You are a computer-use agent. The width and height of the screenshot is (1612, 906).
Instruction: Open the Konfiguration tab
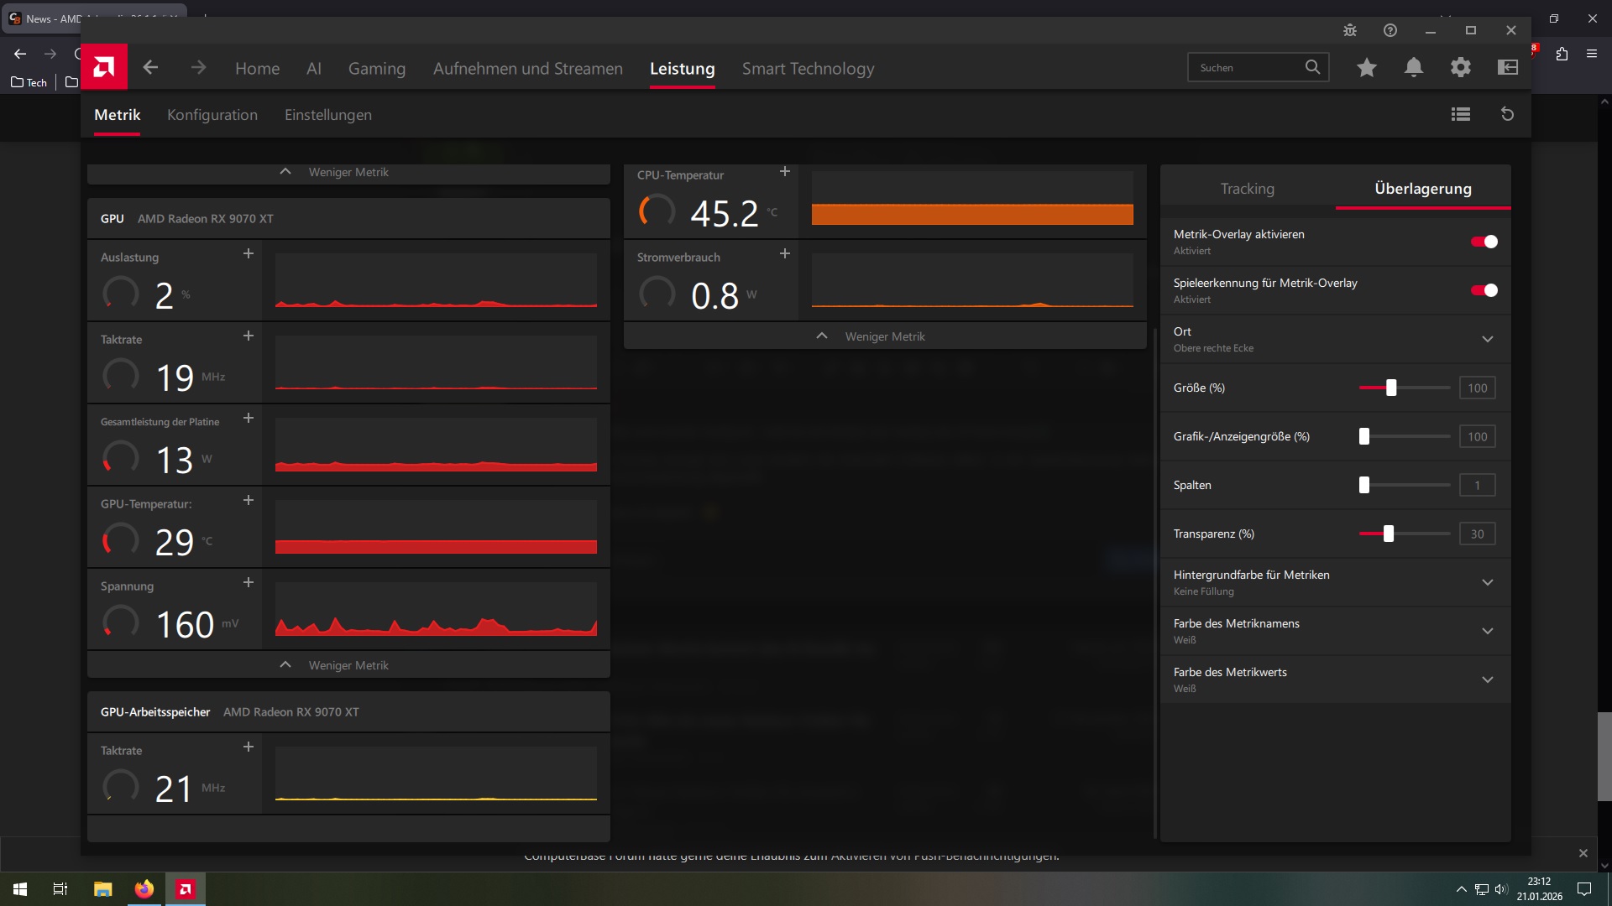click(212, 115)
